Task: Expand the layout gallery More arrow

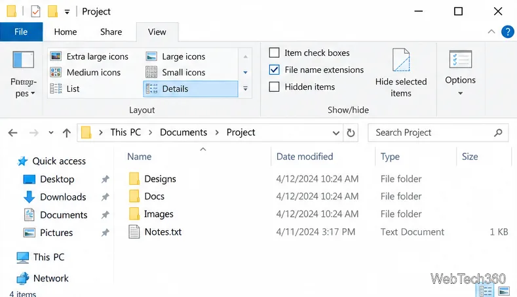Action: click(245, 89)
